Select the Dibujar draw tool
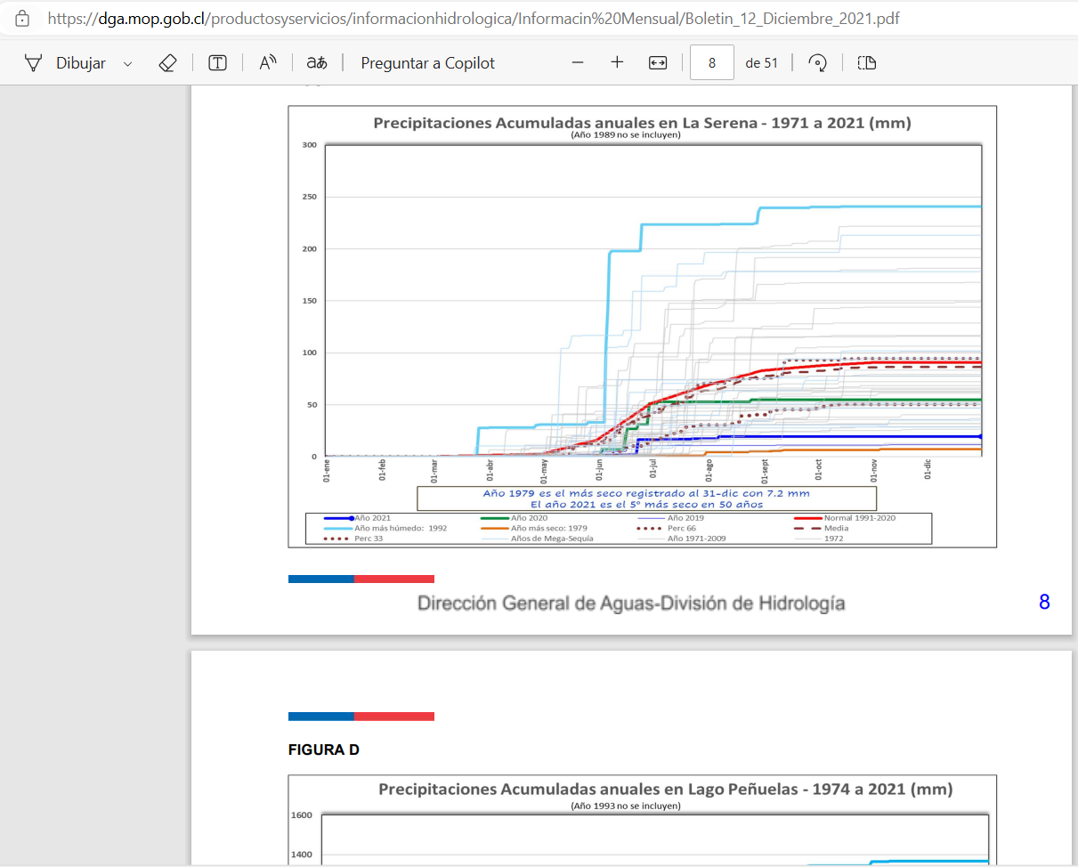The width and height of the screenshot is (1078, 867). 65,62
